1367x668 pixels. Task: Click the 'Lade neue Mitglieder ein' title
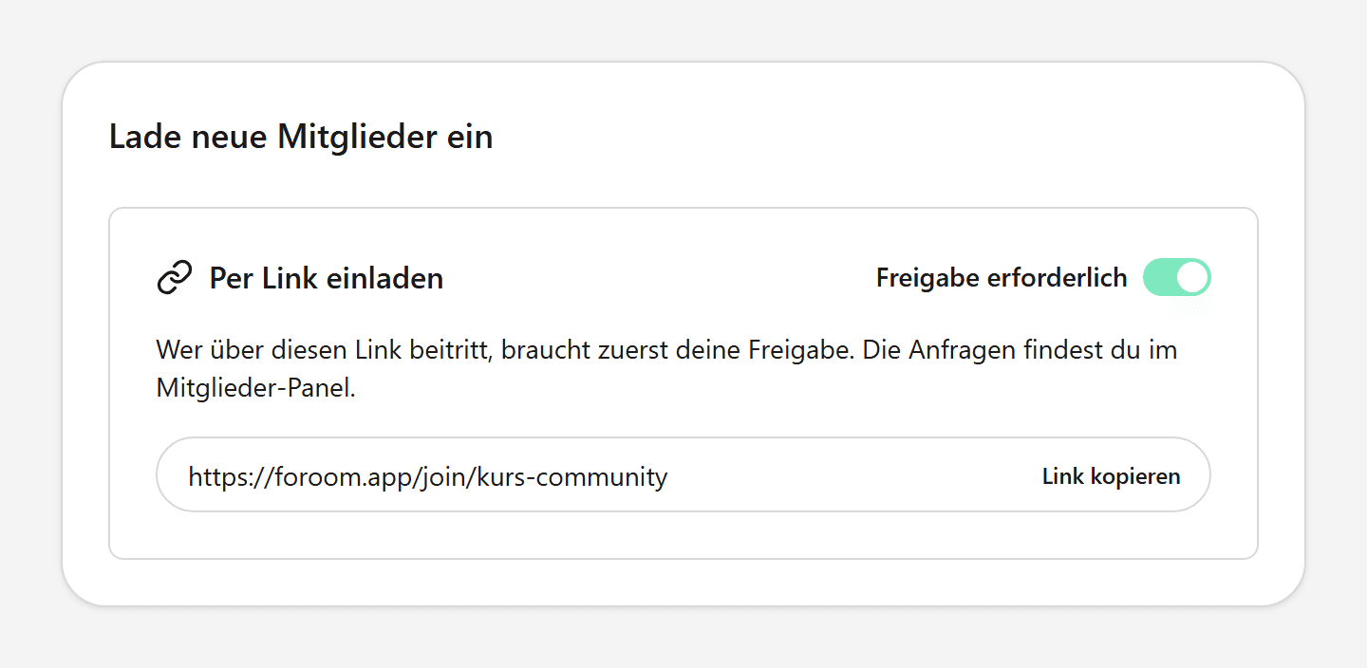click(x=301, y=138)
